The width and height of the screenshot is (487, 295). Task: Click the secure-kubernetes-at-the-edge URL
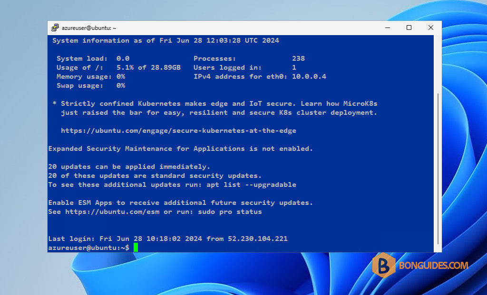pos(179,130)
